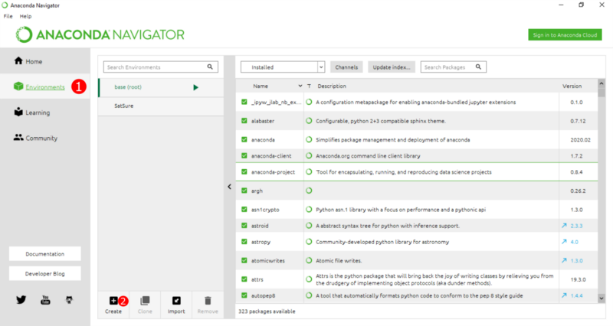Image resolution: width=613 pixels, height=326 pixels.
Task: Toggle the argh package checkbox
Action: pos(244,191)
